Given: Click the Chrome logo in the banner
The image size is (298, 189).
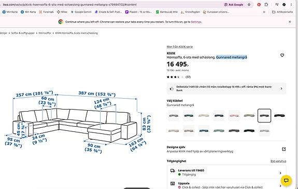Looking at the screenshot, I should [x=61, y=22].
